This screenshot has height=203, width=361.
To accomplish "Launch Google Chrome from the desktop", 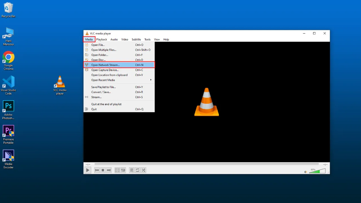I will point(8,61).
